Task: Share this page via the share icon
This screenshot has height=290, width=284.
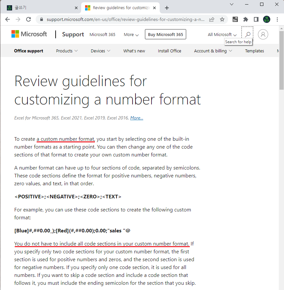Action: [x=212, y=19]
